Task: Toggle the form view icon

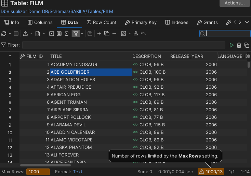Action: [x=59, y=34]
